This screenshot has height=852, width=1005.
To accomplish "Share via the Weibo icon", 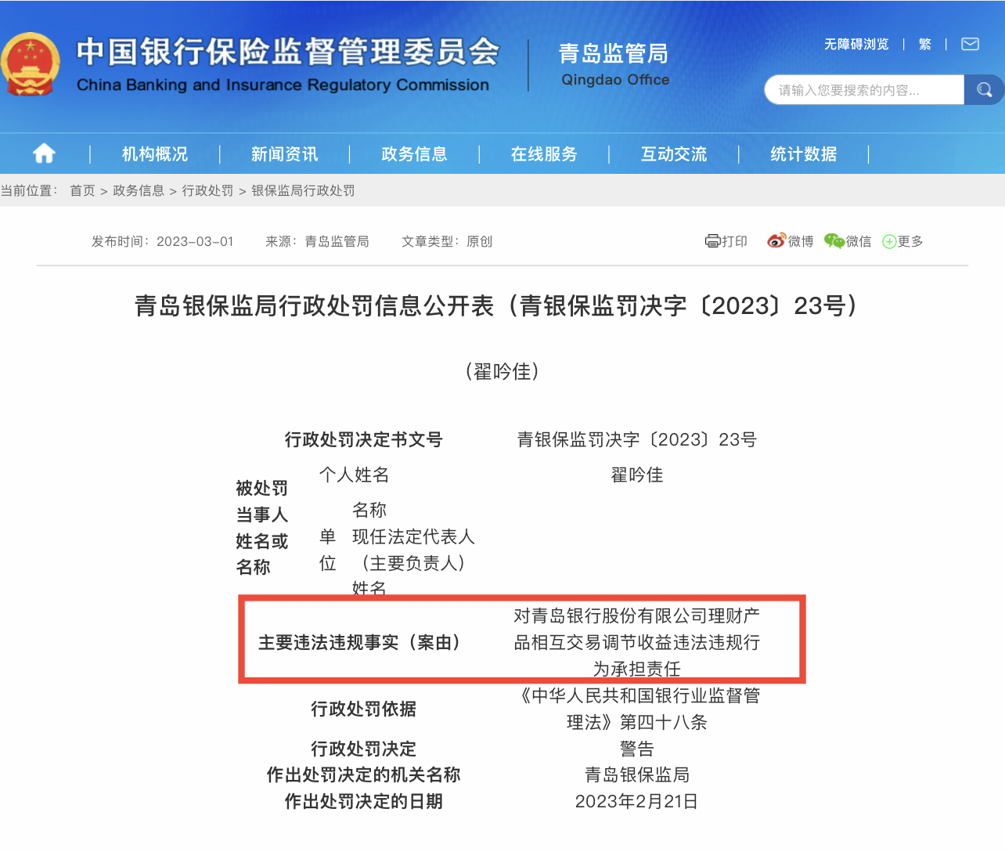I will pos(776,240).
